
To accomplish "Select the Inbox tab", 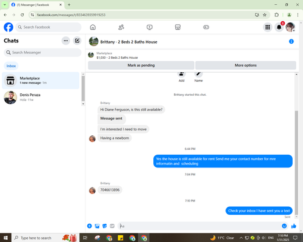I will 11,66.
